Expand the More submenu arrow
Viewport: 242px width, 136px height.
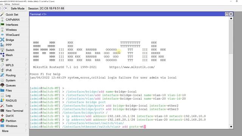pos(26,131)
